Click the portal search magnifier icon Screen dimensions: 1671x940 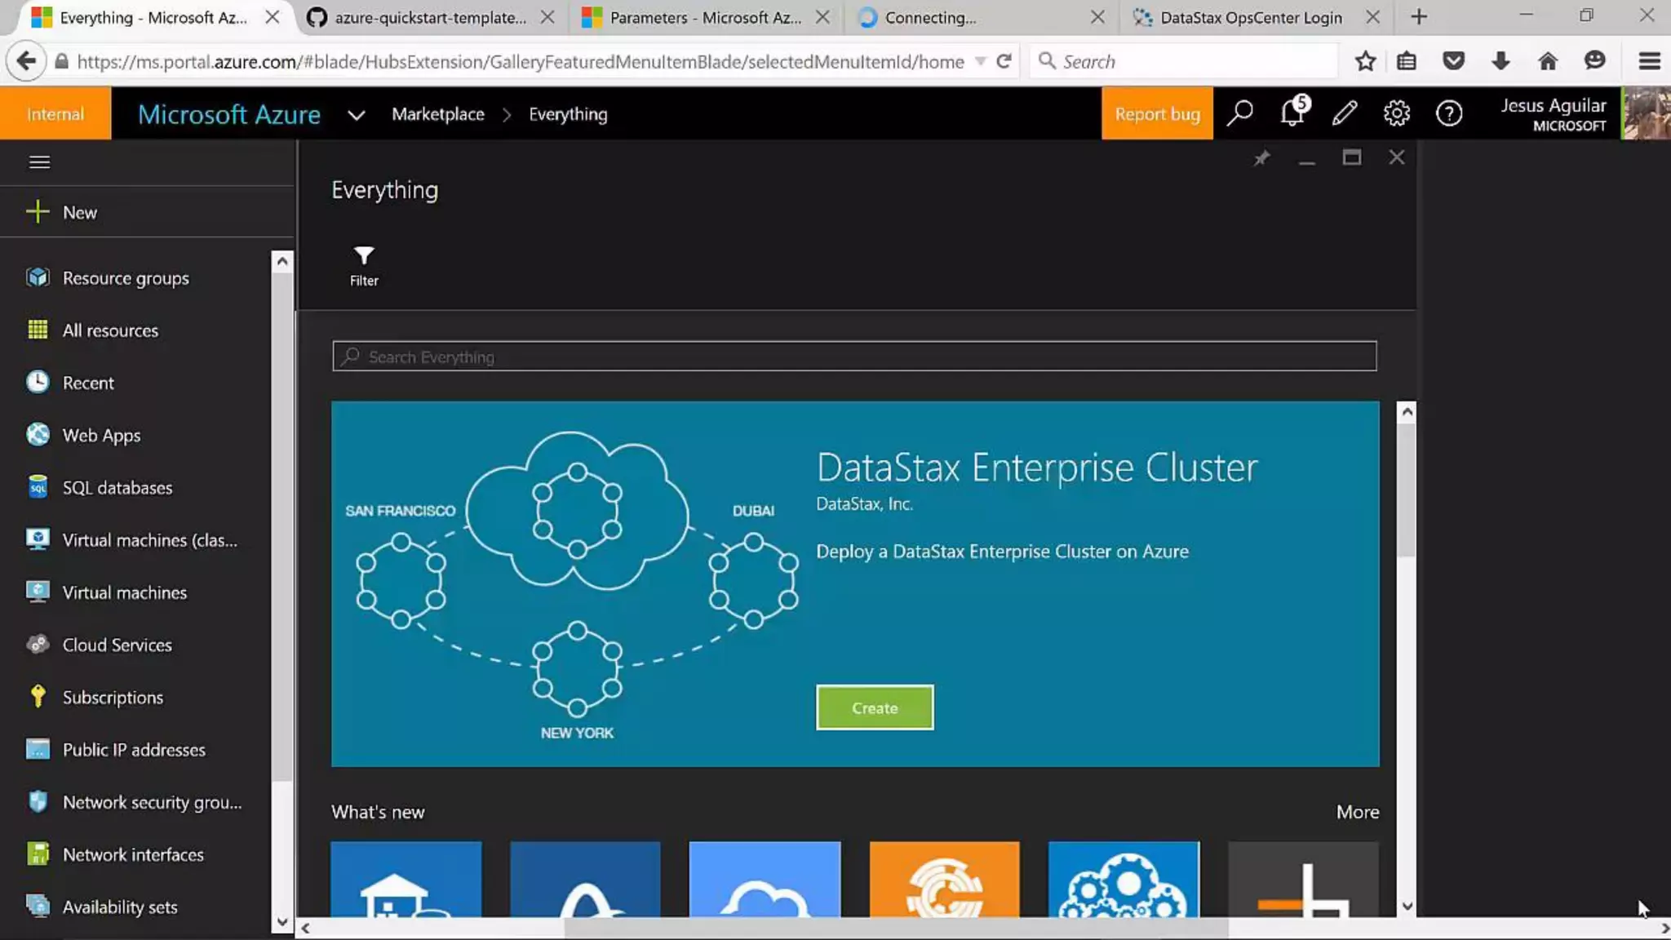click(x=1239, y=113)
